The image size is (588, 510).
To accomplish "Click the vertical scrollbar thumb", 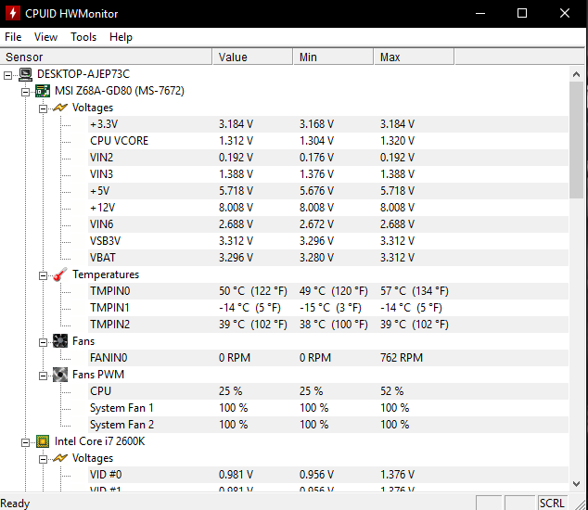I will click(x=576, y=140).
